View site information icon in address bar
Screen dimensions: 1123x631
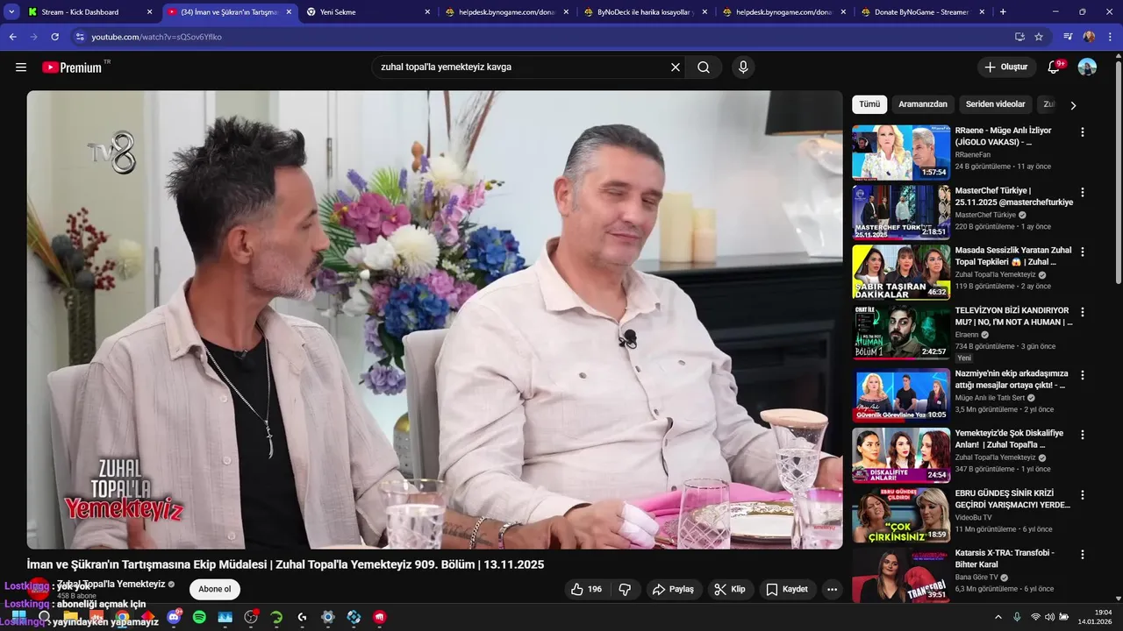(x=79, y=37)
